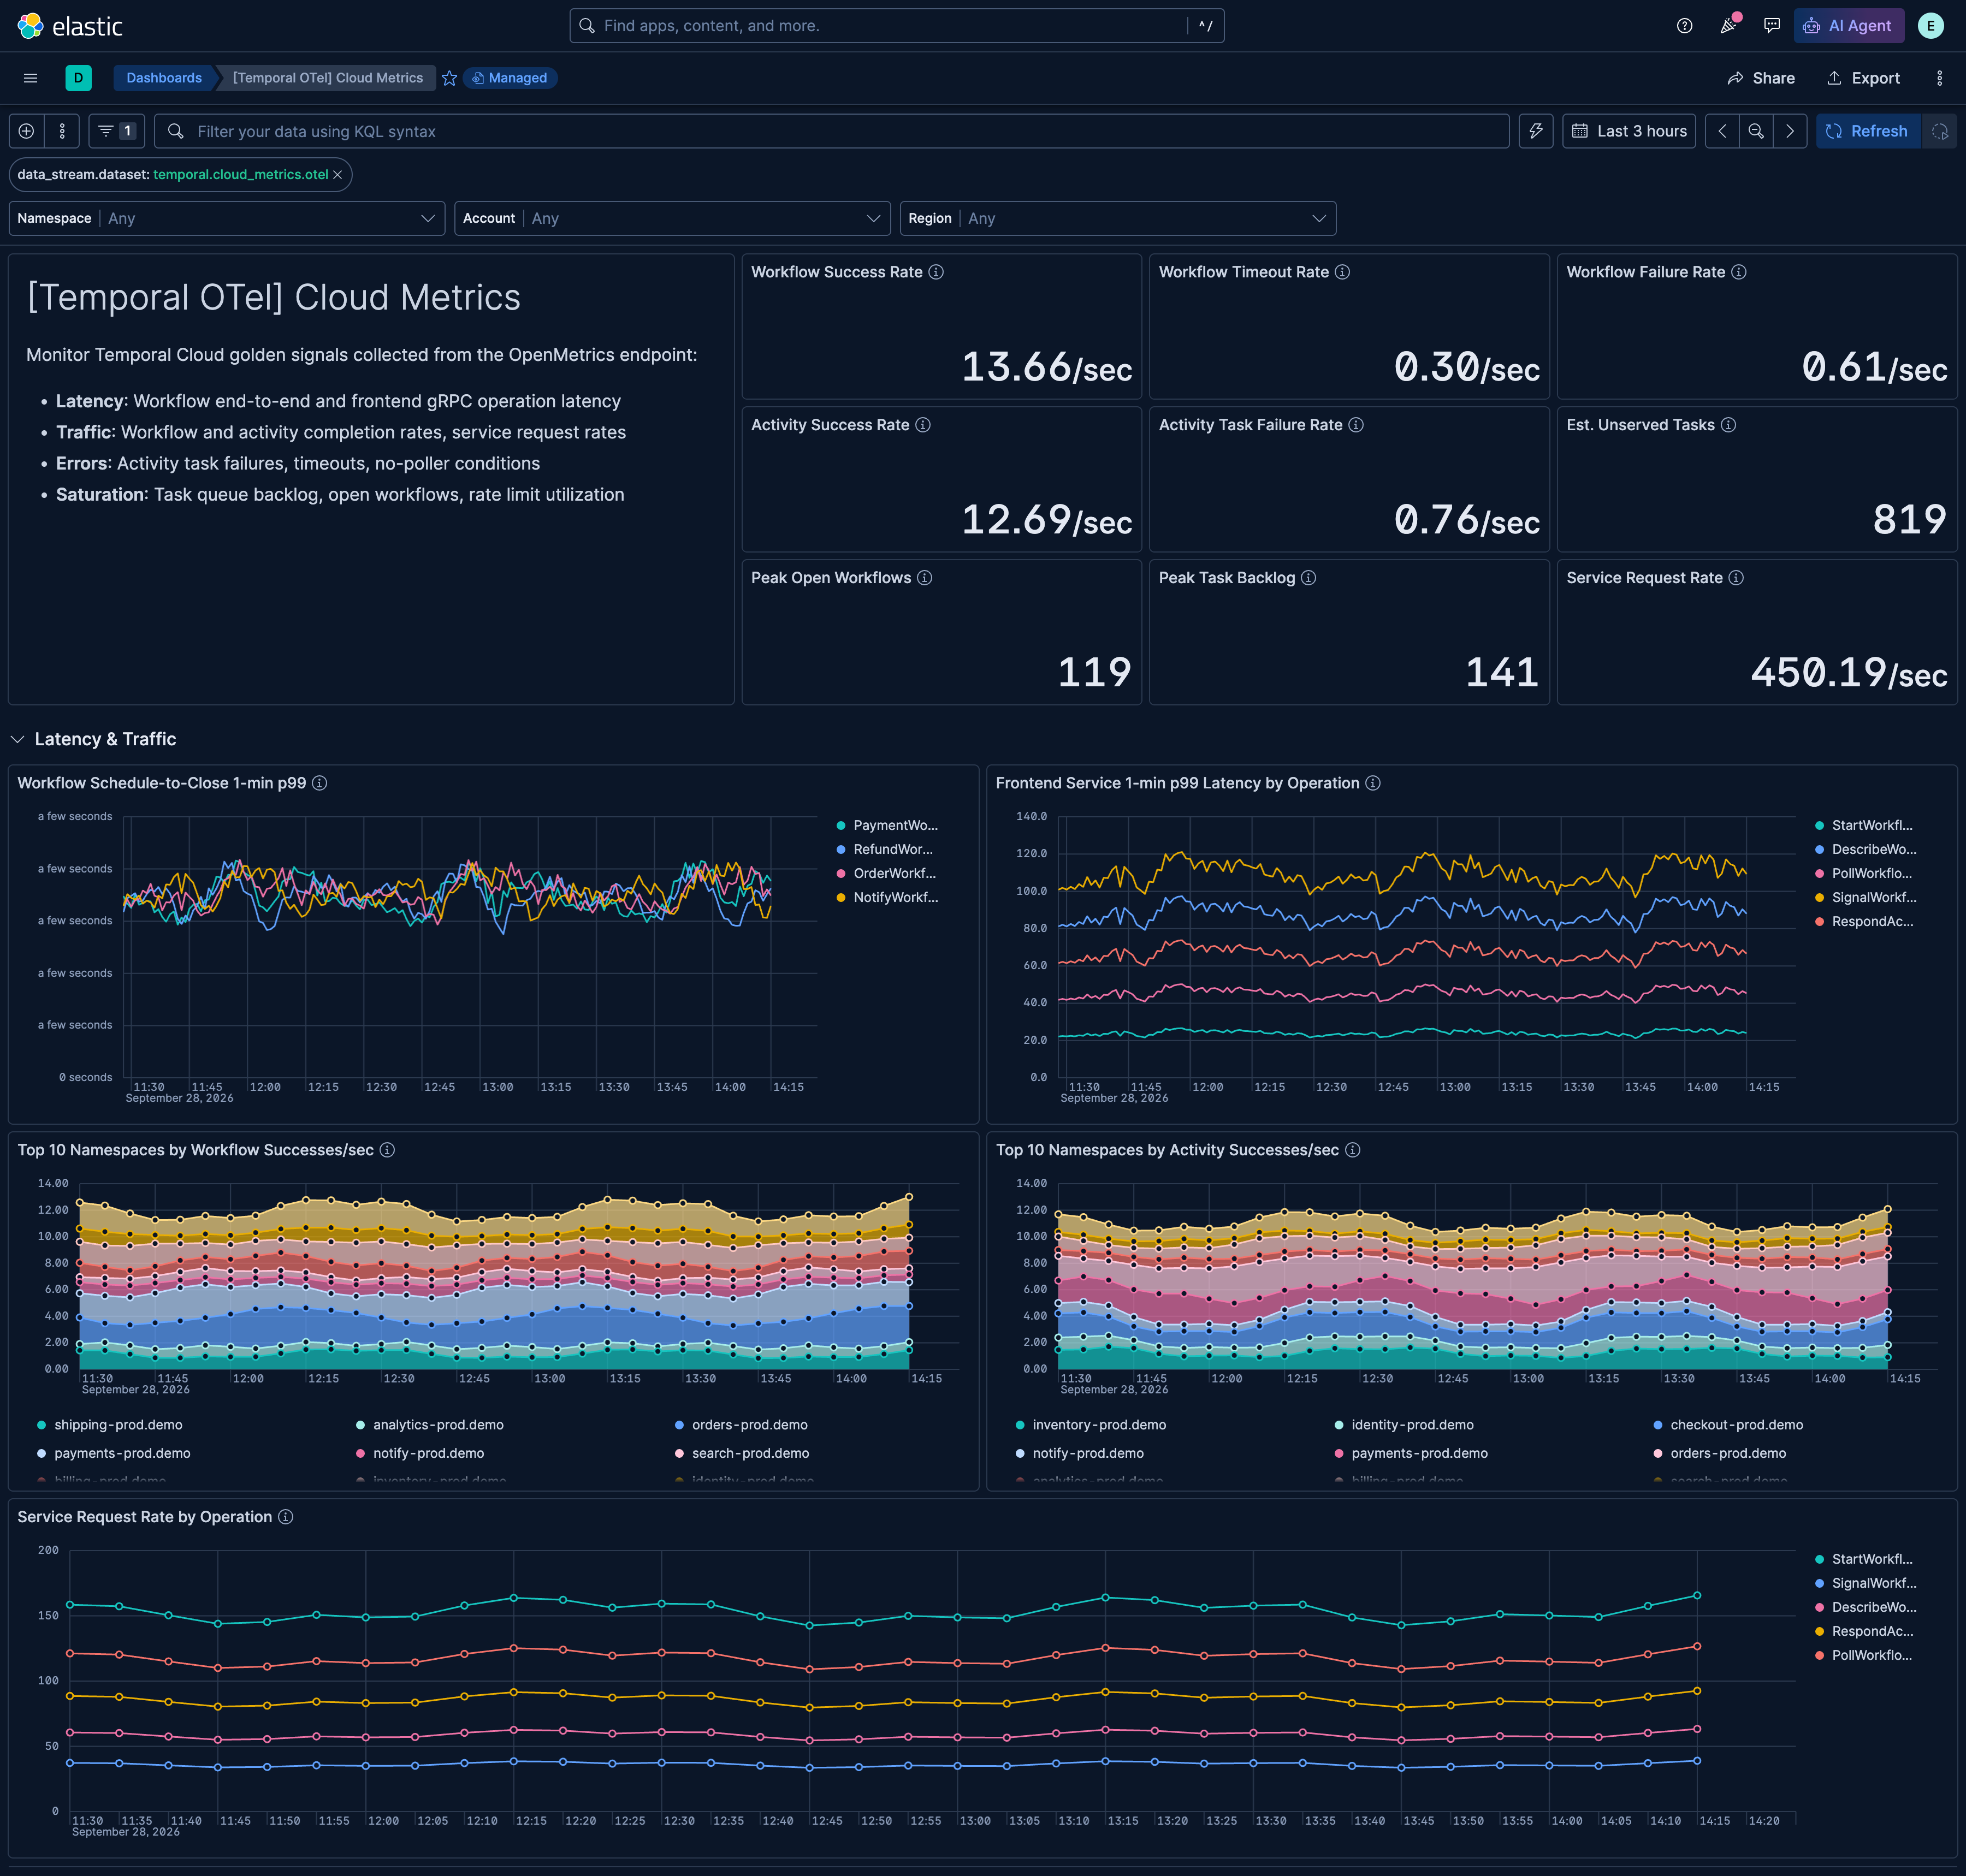1966x1876 pixels.
Task: Step time range forward
Action: [x=1790, y=131]
